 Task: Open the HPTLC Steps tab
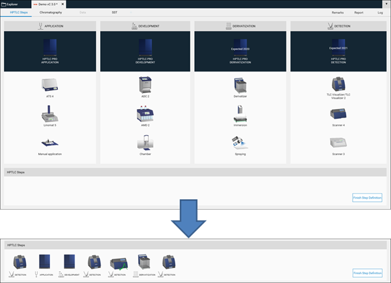19,12
